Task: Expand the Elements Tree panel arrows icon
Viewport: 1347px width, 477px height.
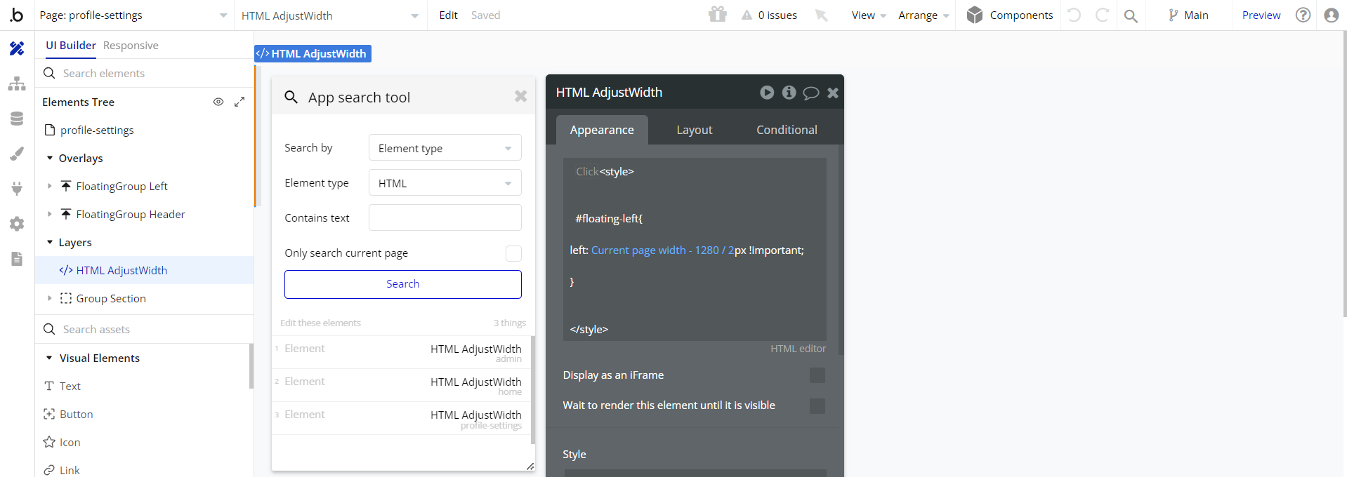Action: tap(239, 102)
